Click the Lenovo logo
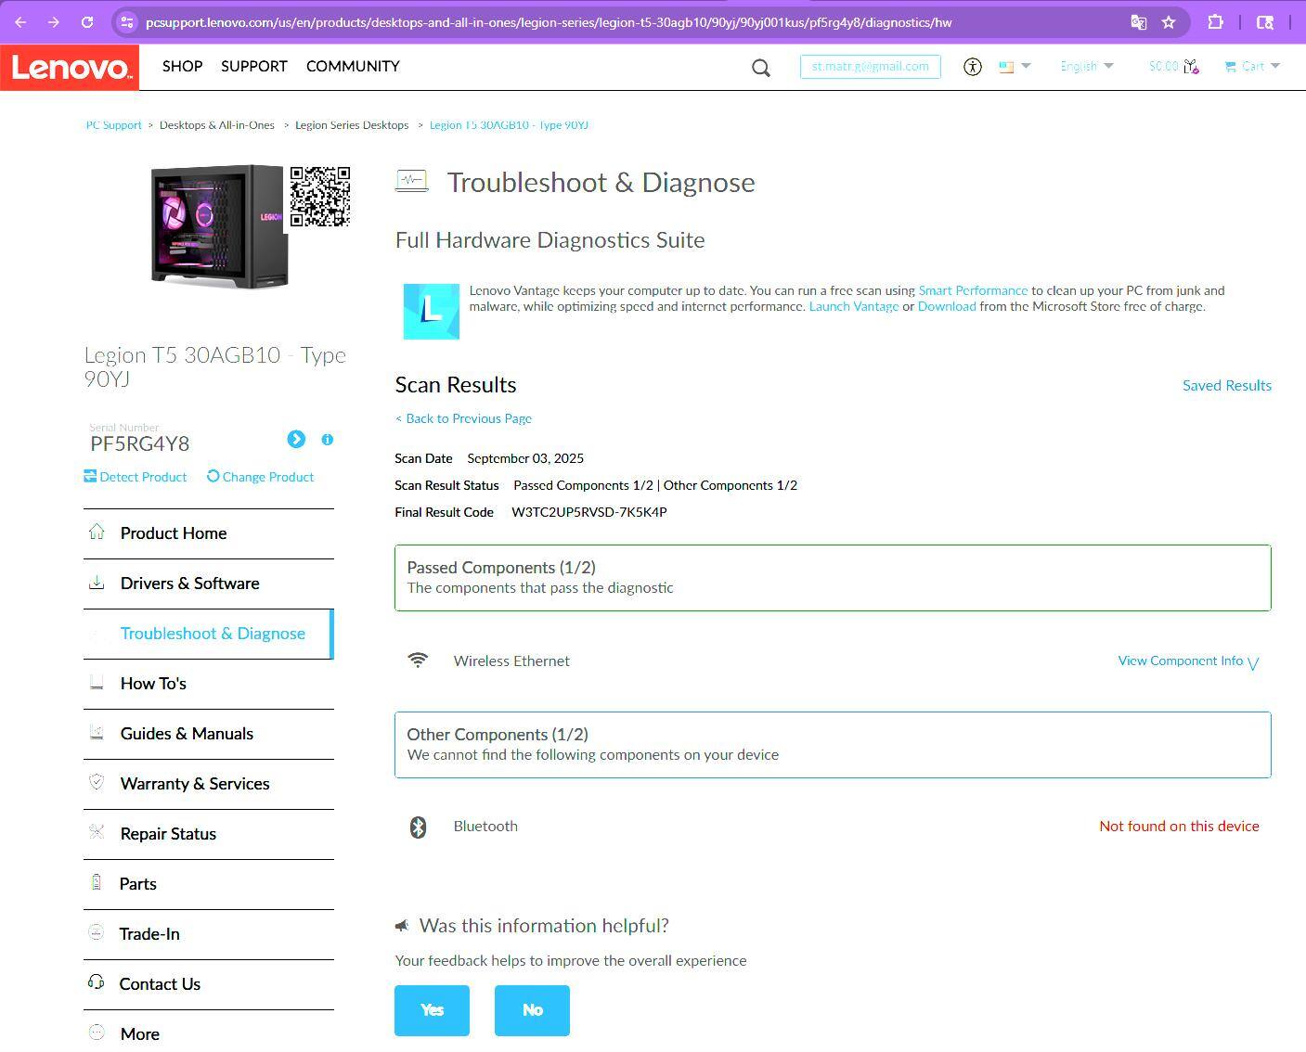Image resolution: width=1306 pixels, height=1052 pixels. point(70,68)
